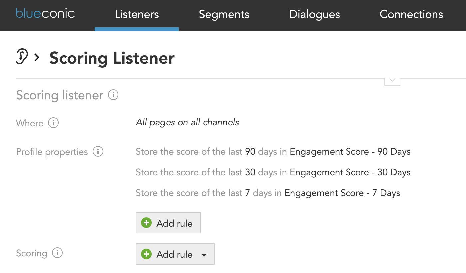Screen dimensions: 466x273
Task: Switch to the Segments tab
Action: [224, 14]
